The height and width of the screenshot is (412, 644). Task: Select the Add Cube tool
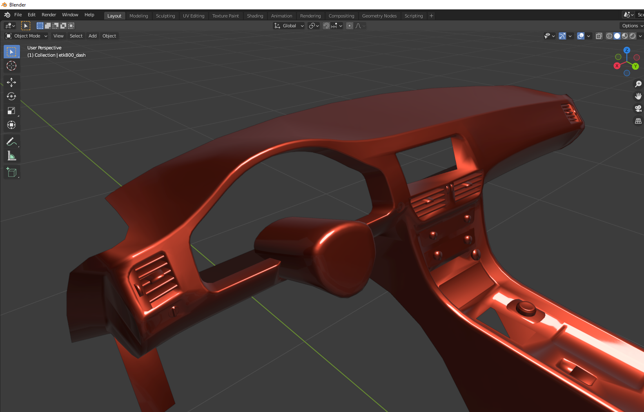[x=11, y=172]
